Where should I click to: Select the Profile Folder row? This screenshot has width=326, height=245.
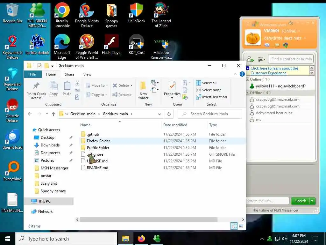(x=162, y=148)
